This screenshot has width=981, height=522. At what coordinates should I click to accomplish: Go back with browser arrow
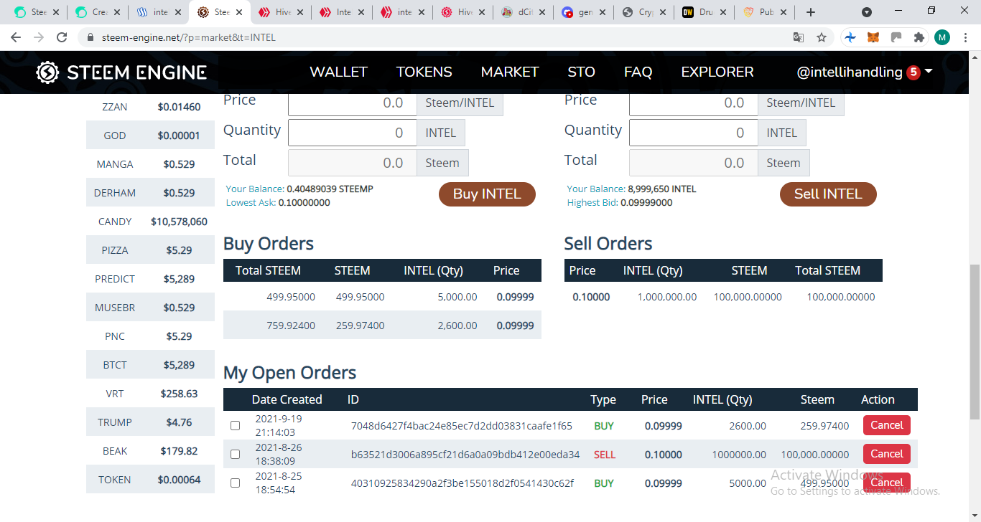click(x=16, y=37)
